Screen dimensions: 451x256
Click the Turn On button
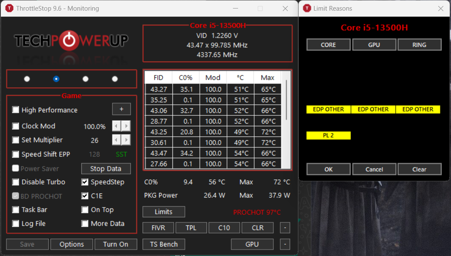coord(116,244)
